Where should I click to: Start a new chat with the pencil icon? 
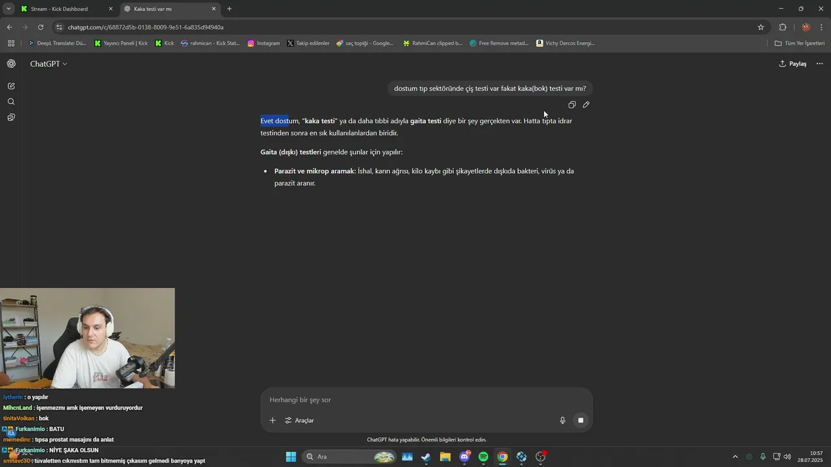click(11, 86)
